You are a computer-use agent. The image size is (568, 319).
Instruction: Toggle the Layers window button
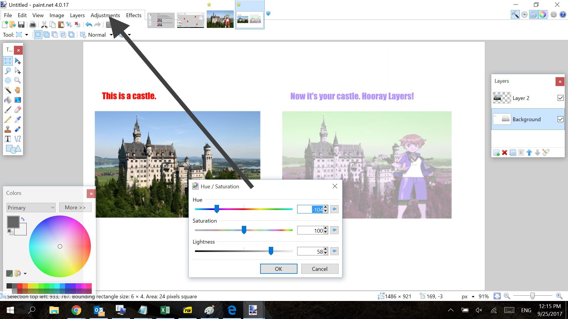533,14
